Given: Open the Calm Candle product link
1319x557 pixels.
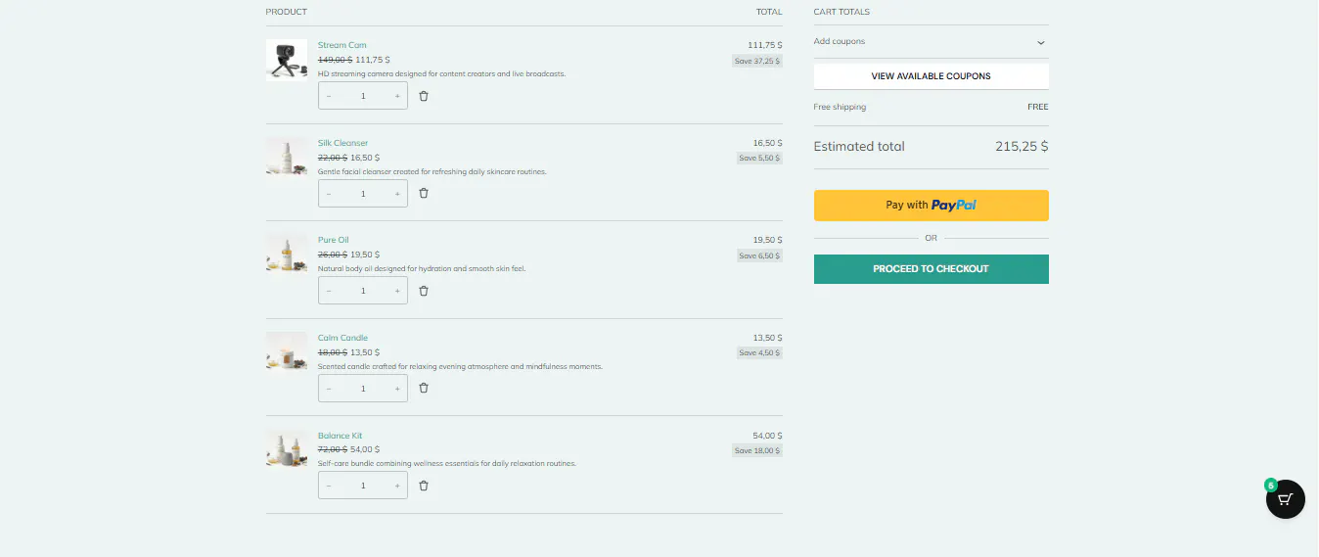Looking at the screenshot, I should pyautogui.click(x=343, y=338).
